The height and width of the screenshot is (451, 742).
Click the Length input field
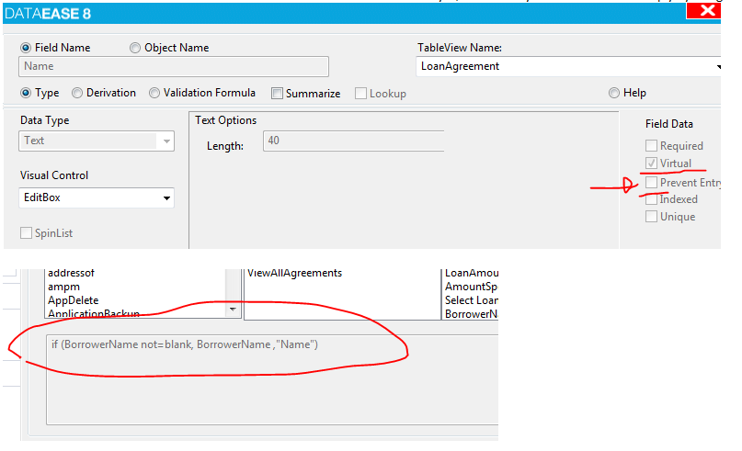353,141
